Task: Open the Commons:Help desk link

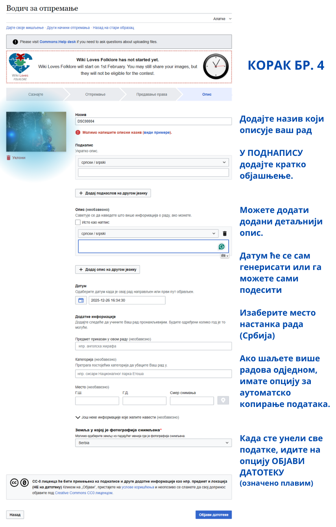Action: pyautogui.click(x=57, y=42)
